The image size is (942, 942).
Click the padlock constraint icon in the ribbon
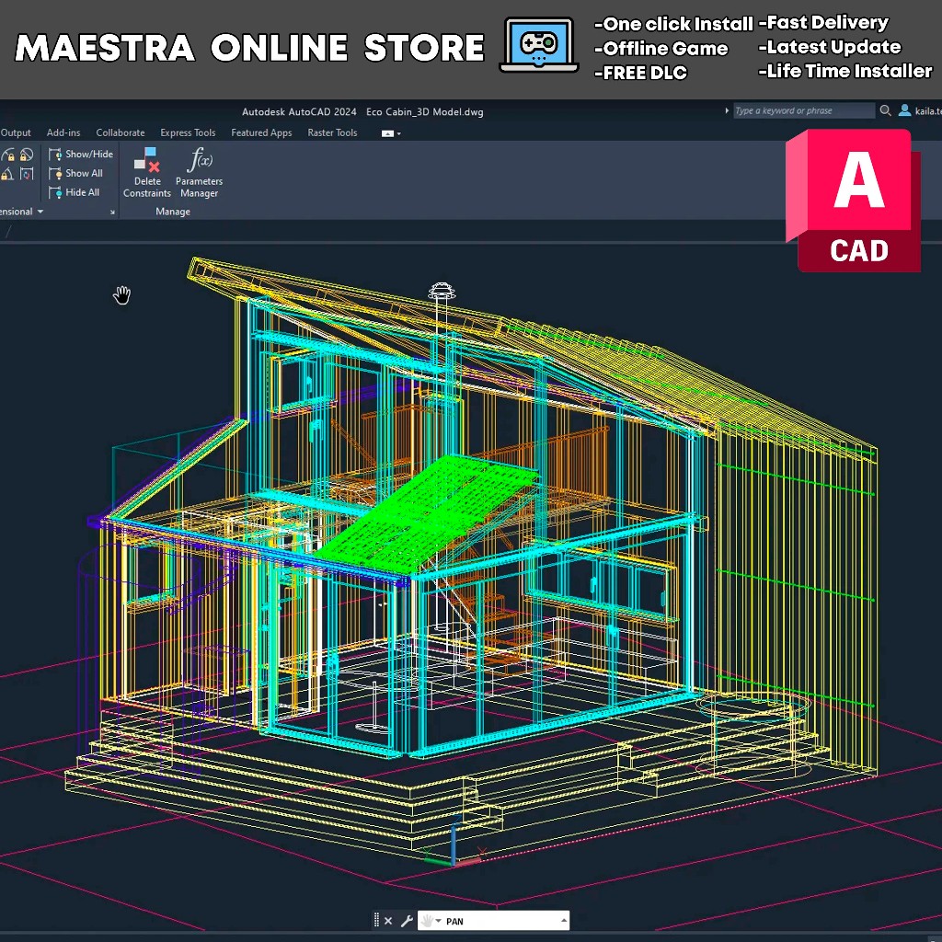click(x=11, y=155)
